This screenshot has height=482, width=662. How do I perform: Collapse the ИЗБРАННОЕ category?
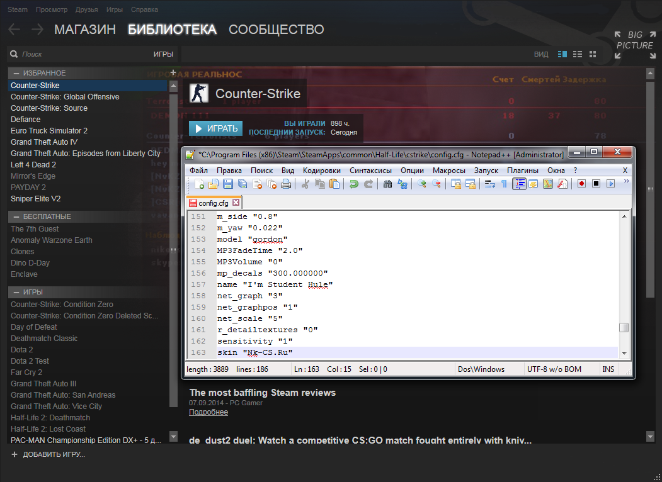(x=16, y=74)
